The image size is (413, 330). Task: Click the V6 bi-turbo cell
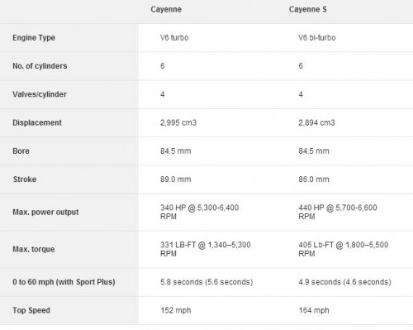[x=317, y=37]
